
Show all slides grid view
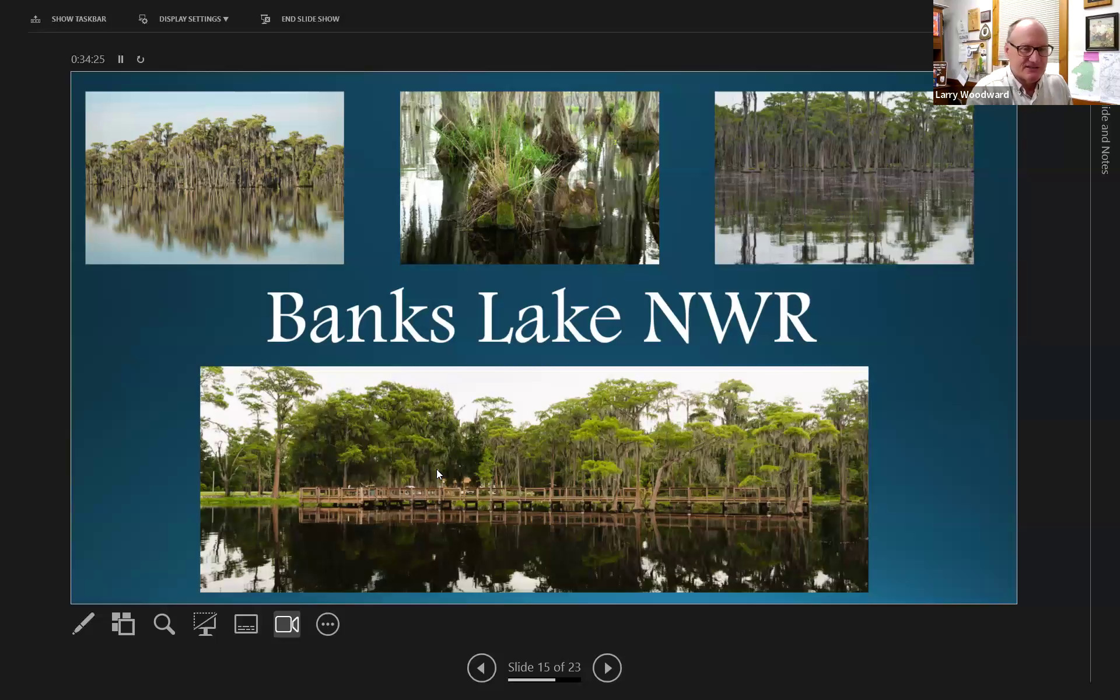click(123, 624)
